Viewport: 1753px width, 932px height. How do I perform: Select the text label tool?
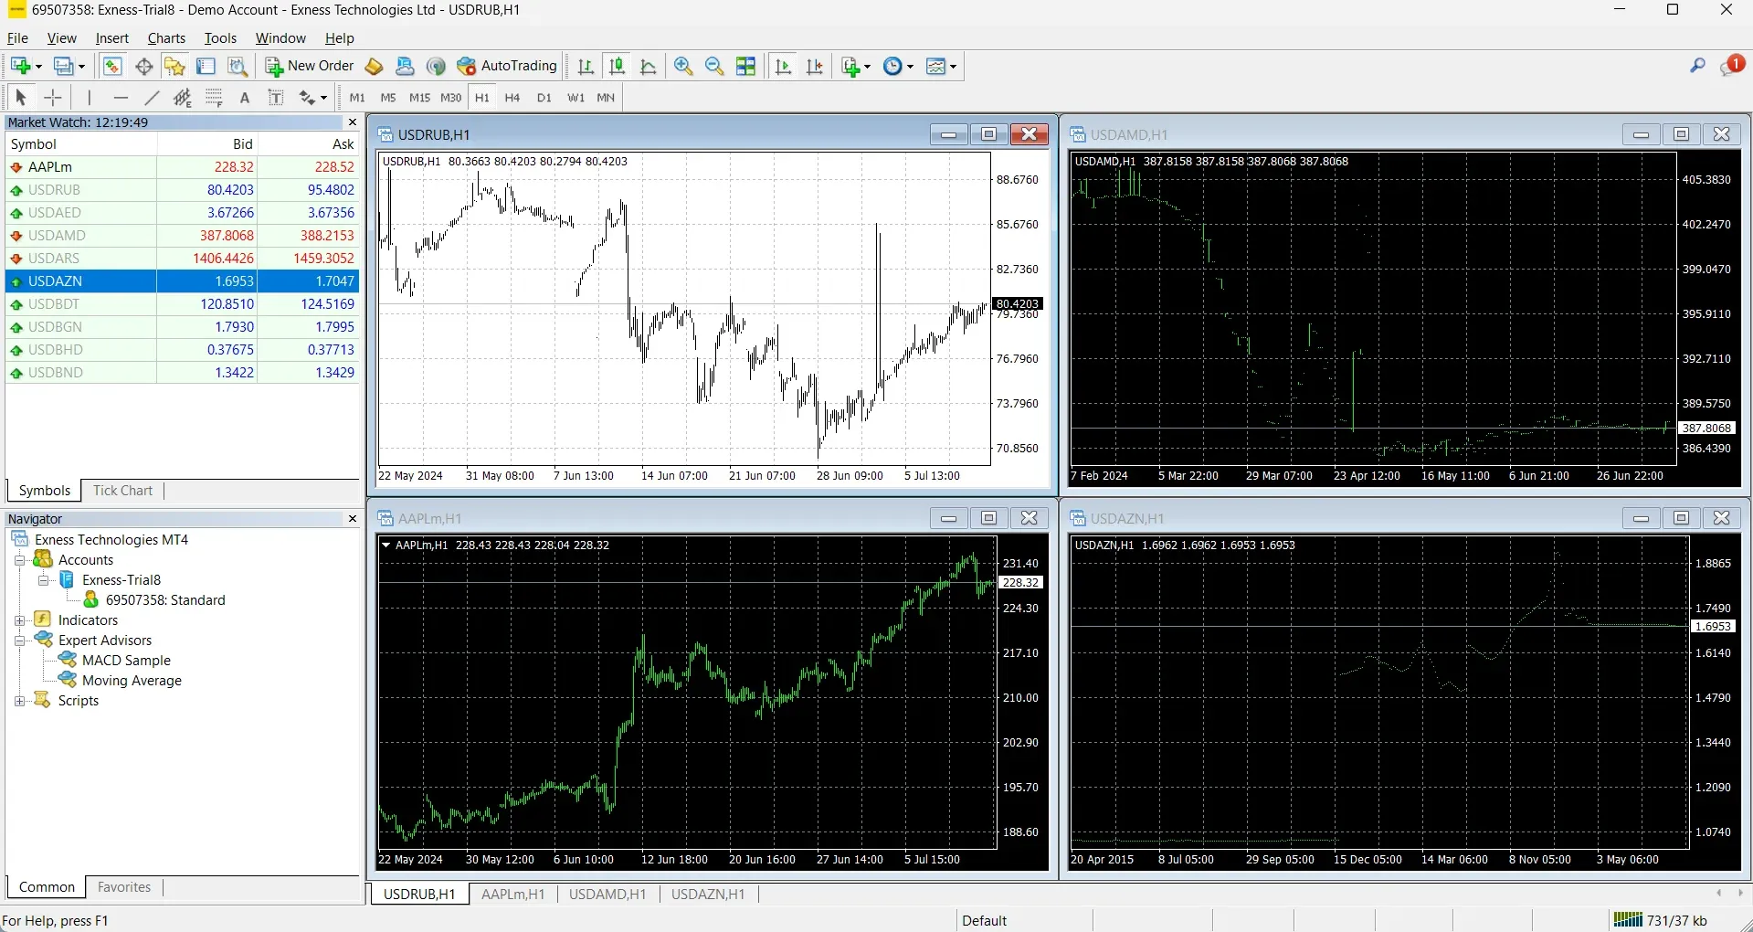(276, 98)
